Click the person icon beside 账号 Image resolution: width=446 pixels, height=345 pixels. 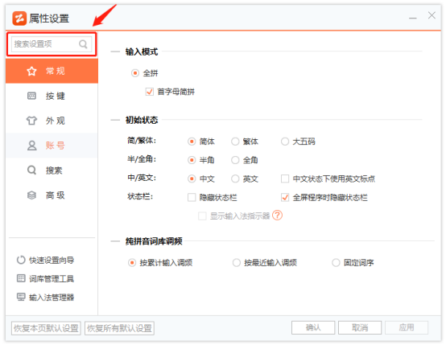click(32, 146)
